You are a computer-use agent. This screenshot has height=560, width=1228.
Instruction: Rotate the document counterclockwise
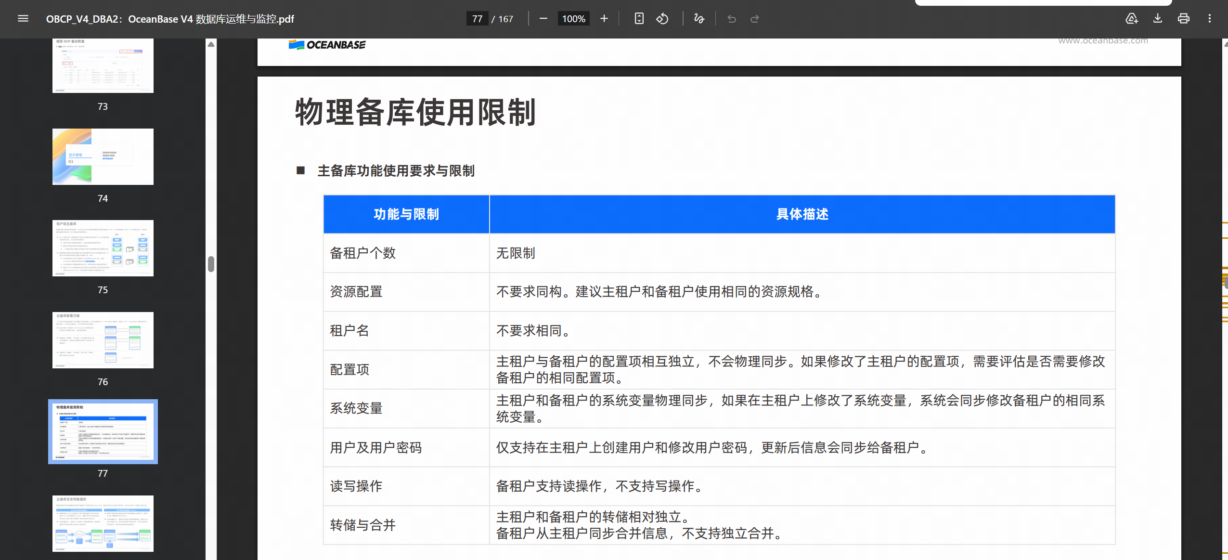pos(662,19)
